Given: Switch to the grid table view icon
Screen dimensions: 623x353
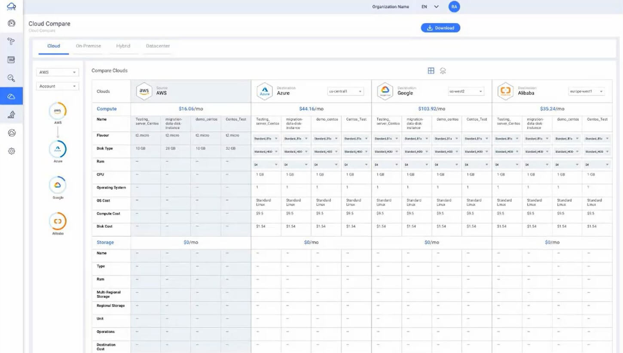Looking at the screenshot, I should (431, 71).
